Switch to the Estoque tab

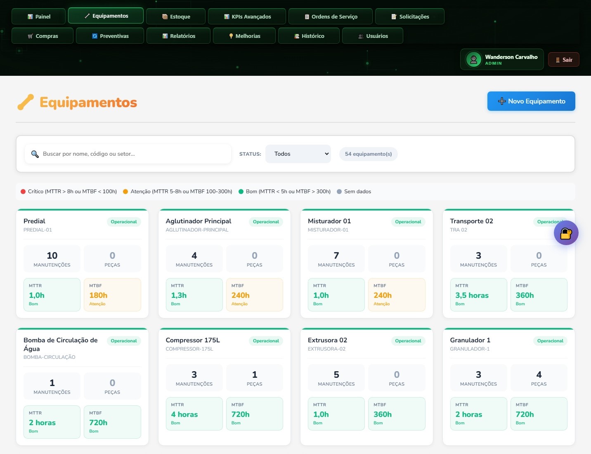(175, 16)
